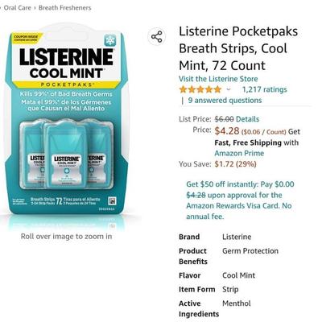Click the Get $50 off instantly text

click(222, 184)
